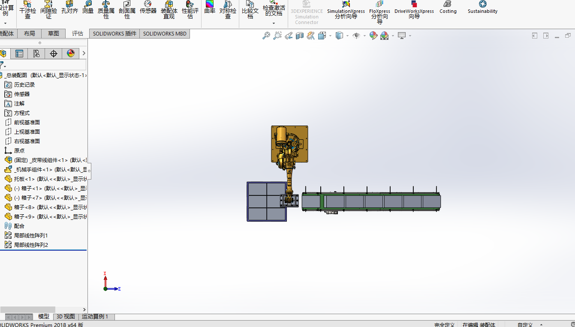This screenshot has height=327, width=575.
Task: Launch FloXpress 分析向导
Action: 379,12
